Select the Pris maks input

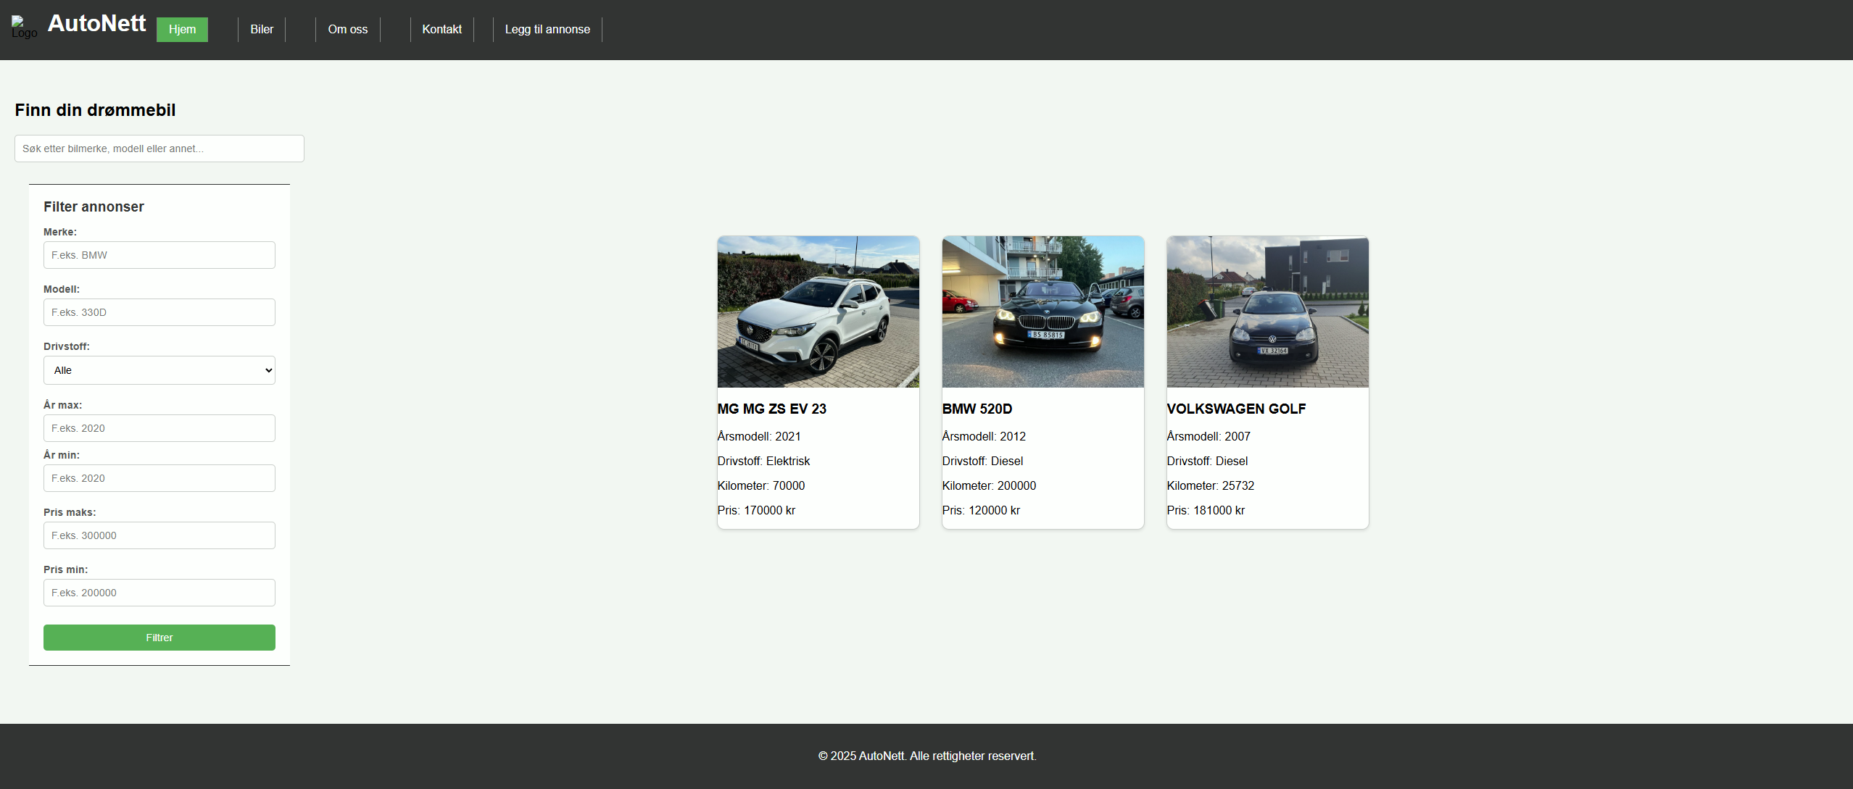pos(159,535)
